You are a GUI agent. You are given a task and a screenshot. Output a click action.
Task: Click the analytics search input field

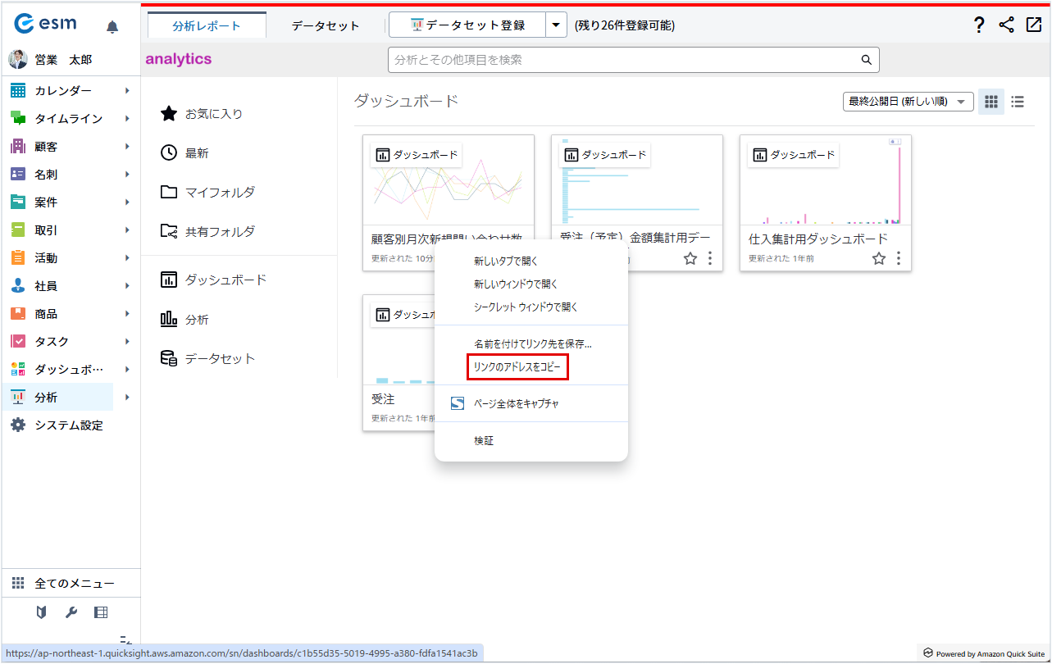point(623,60)
